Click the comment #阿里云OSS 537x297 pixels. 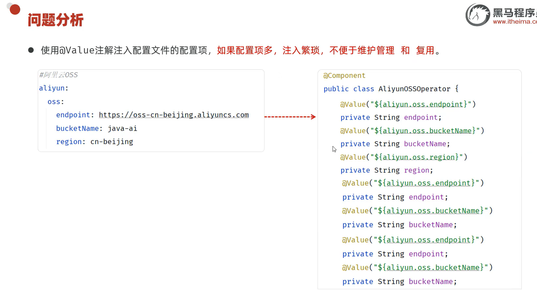(59, 75)
